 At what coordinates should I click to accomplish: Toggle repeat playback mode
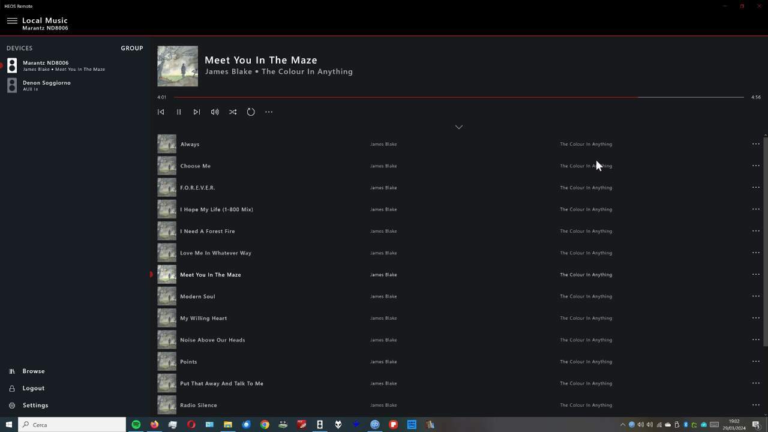point(251,112)
